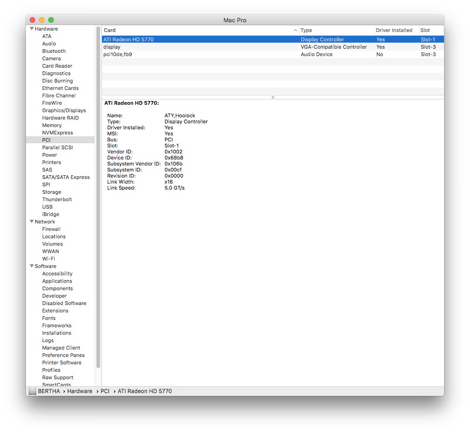470x433 pixels.
Task: Select the 'display' card row
Action: 273,47
